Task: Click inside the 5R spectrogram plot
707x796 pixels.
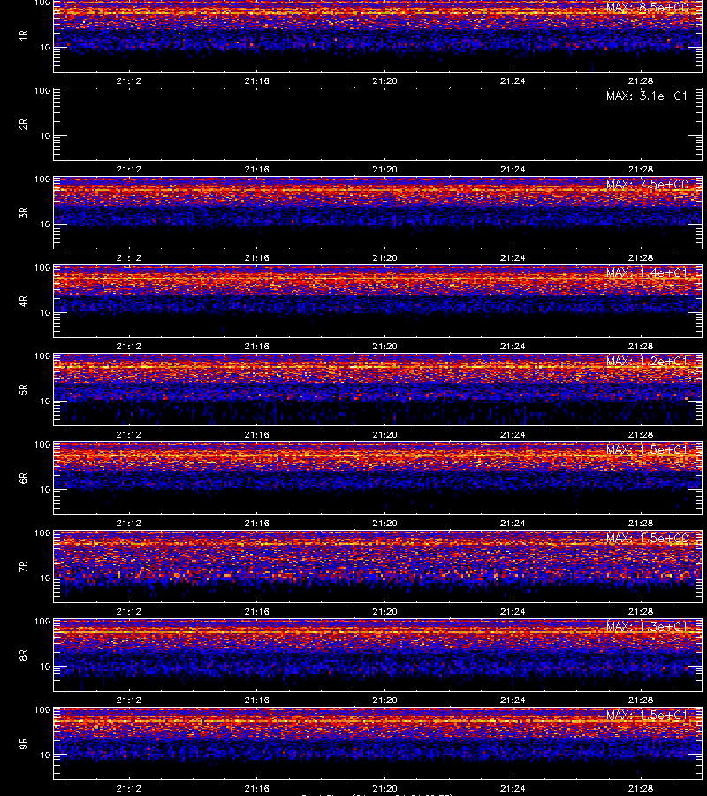Action: pos(378,390)
